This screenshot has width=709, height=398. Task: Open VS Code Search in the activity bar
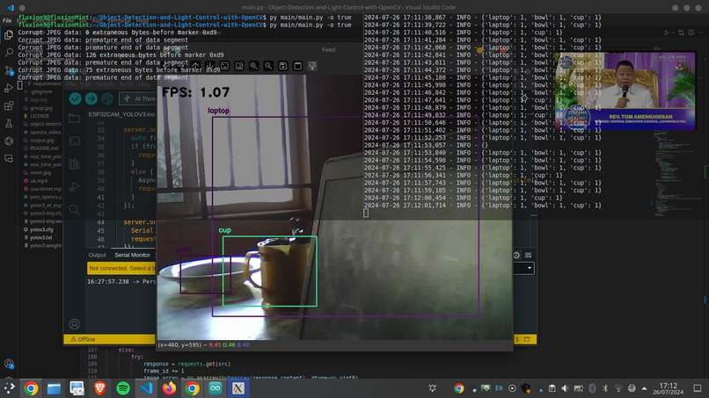coord(9,53)
